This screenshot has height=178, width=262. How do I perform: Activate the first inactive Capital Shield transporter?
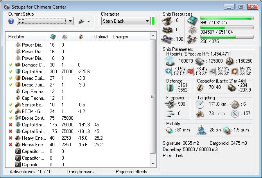[11, 125]
